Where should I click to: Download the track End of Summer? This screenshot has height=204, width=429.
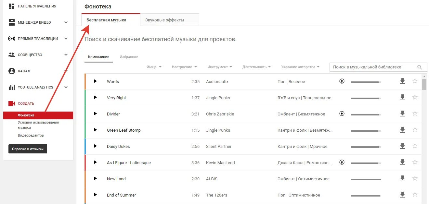(x=402, y=195)
